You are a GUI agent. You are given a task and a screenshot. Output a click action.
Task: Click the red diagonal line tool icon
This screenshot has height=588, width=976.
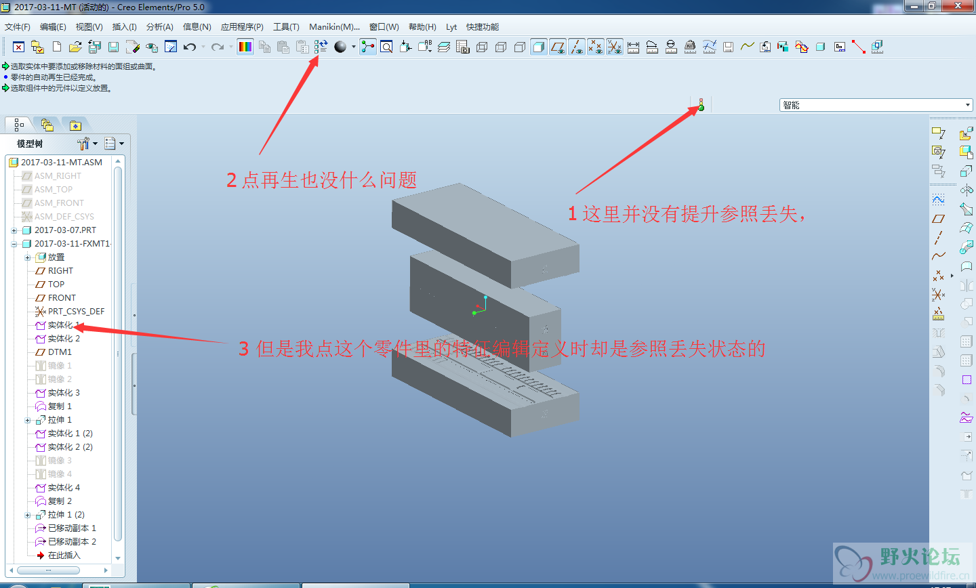[859, 47]
